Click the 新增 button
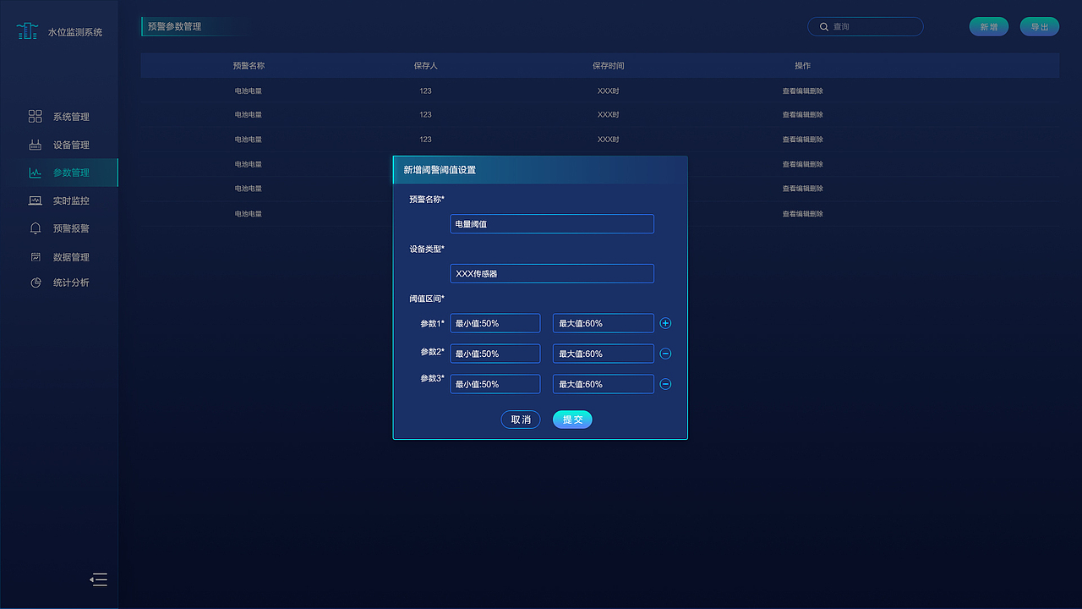Viewport: 1082px width, 609px height. (x=989, y=27)
